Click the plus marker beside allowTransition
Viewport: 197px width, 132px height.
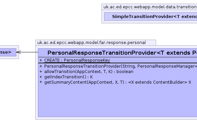[41, 71]
